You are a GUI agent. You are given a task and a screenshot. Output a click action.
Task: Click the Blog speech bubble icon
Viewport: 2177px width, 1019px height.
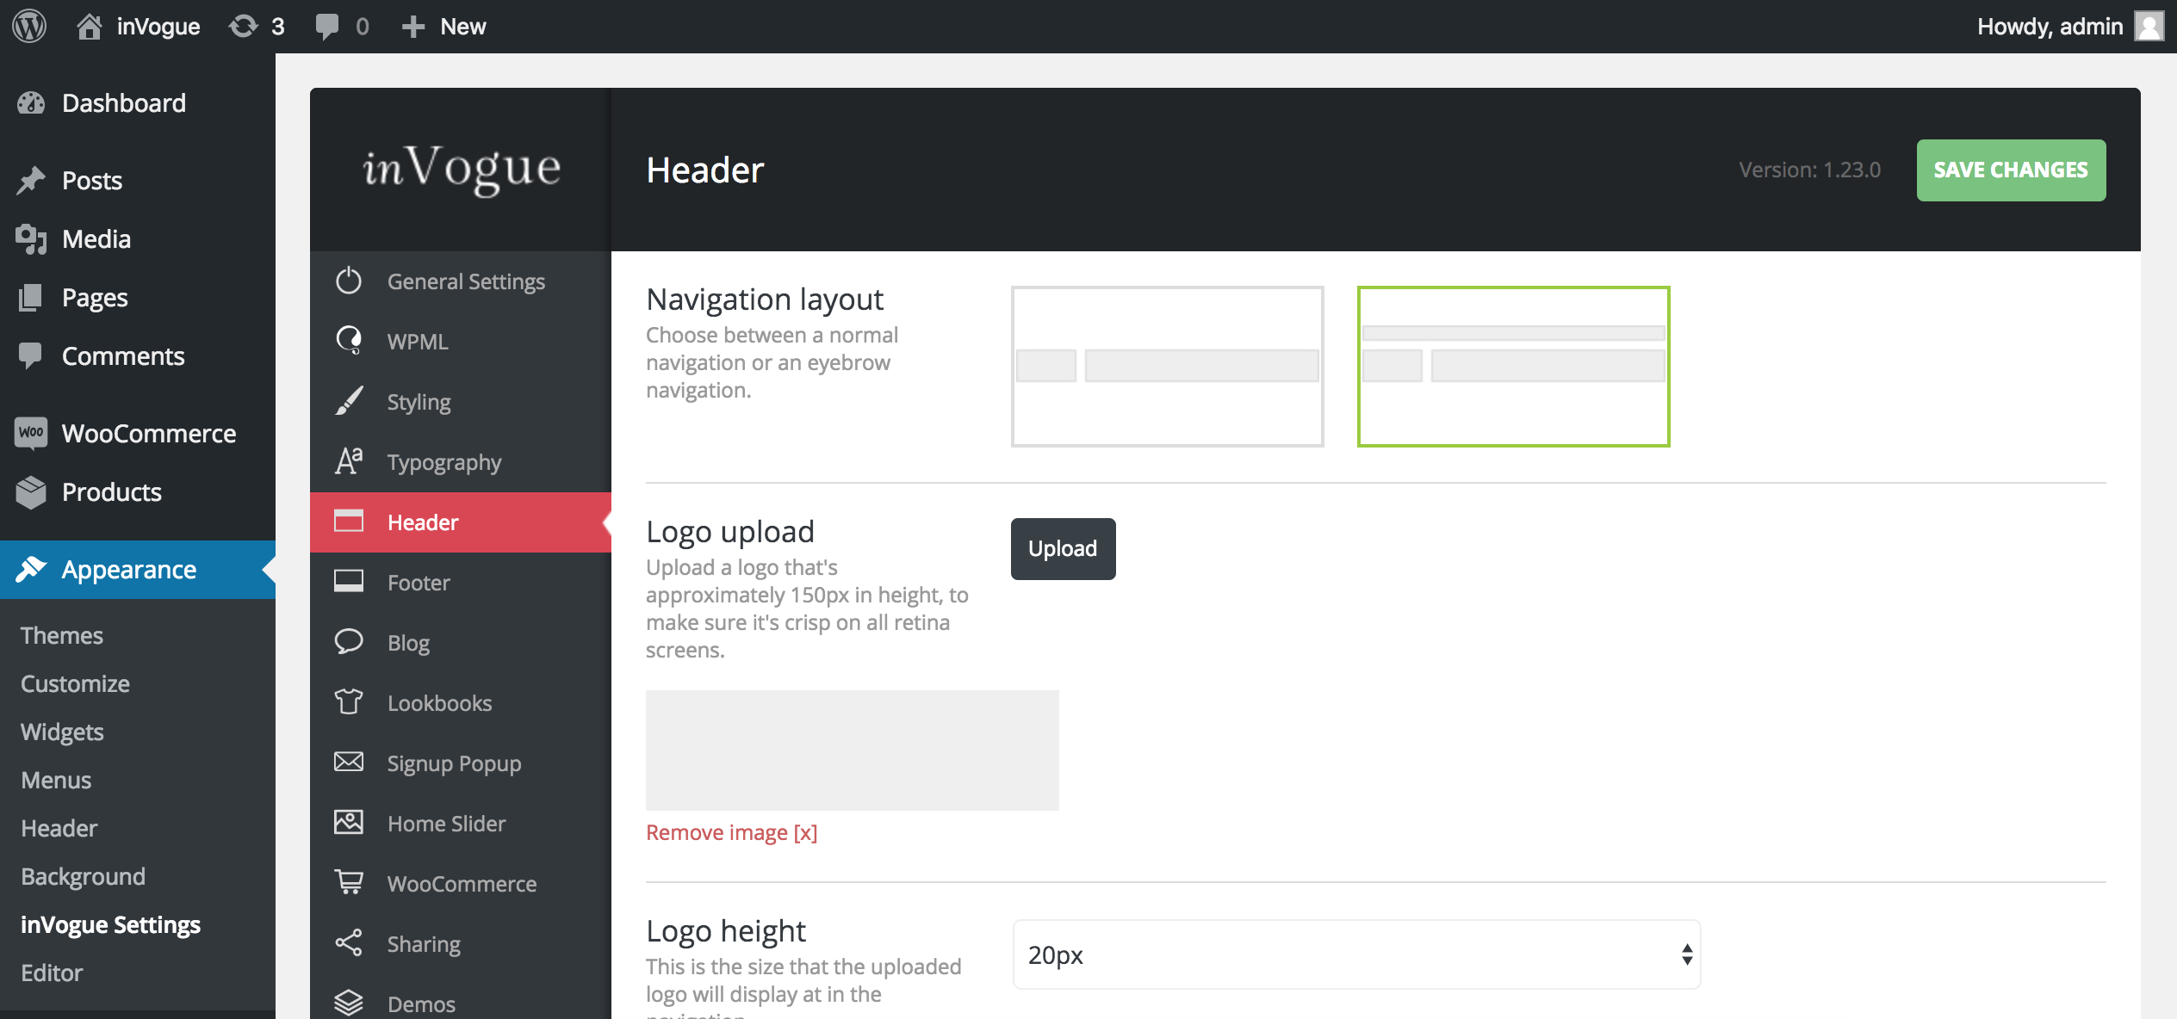[349, 642]
